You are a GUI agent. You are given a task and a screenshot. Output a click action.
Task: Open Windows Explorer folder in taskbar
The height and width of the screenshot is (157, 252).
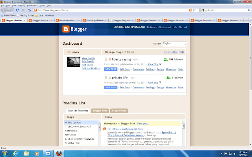[x=26, y=153]
